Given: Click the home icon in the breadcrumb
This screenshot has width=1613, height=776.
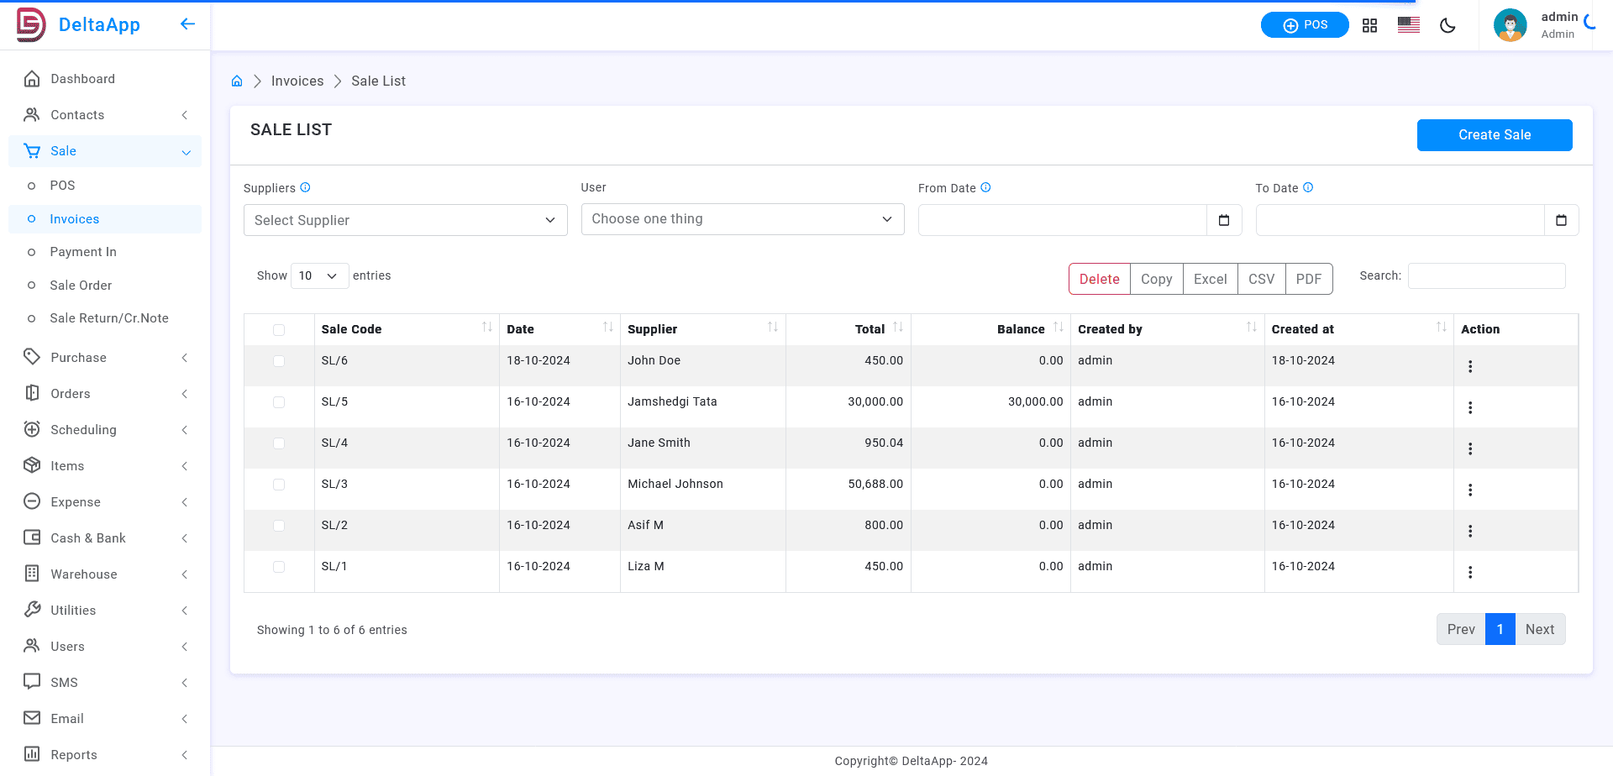Looking at the screenshot, I should [x=236, y=81].
